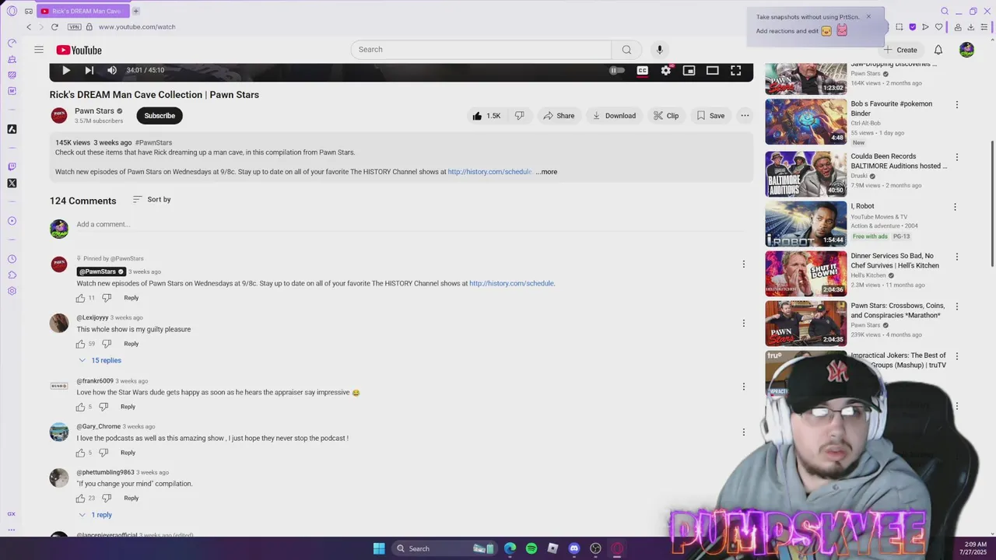The image size is (996, 560).
Task: Save video to a playlist
Action: tap(710, 116)
